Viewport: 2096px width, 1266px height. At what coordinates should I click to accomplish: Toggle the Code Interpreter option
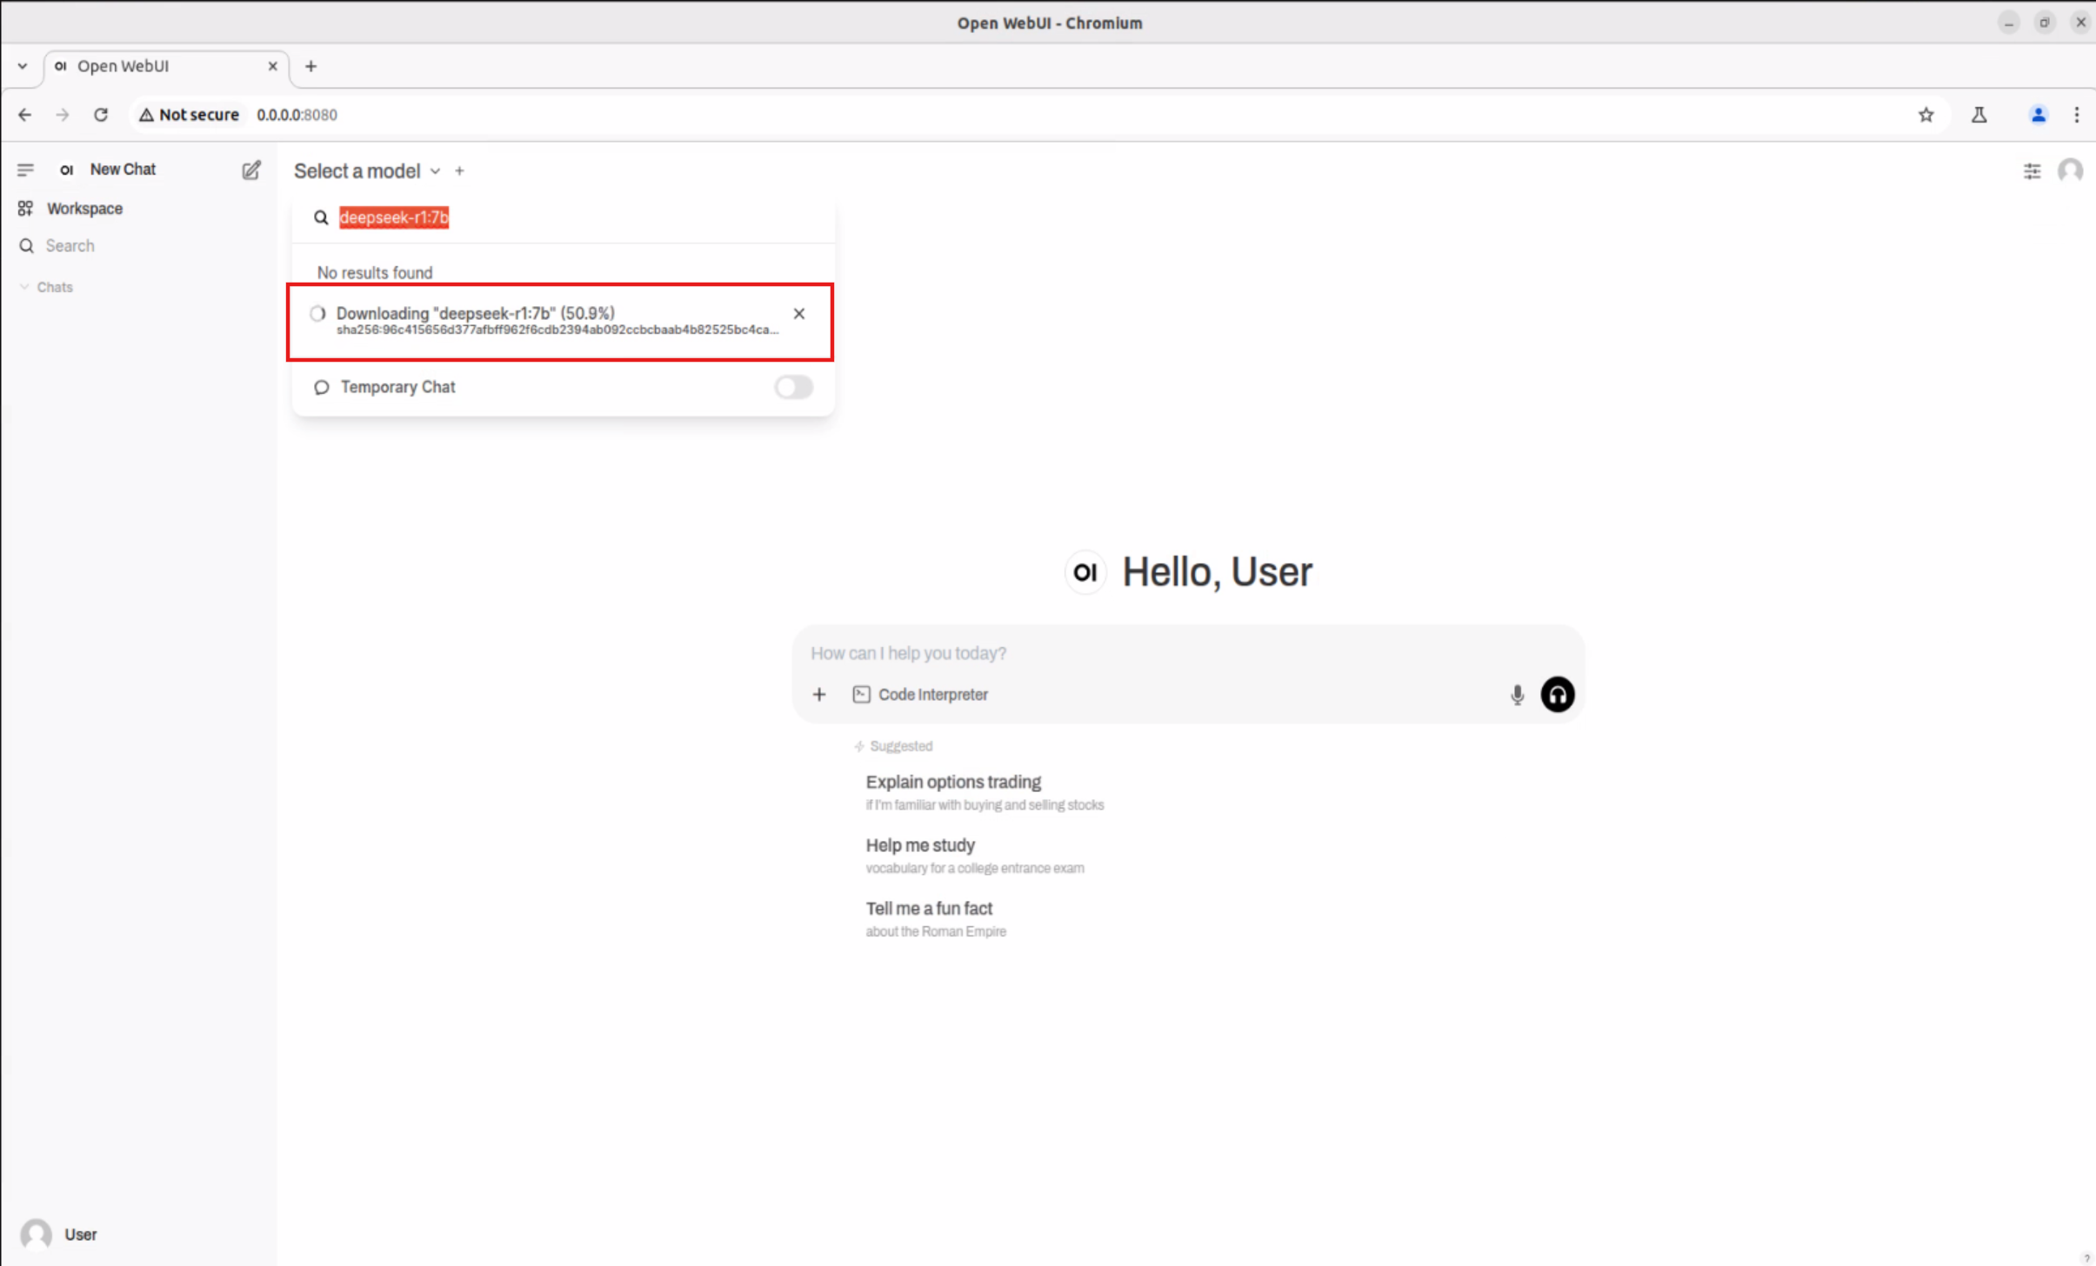920,694
